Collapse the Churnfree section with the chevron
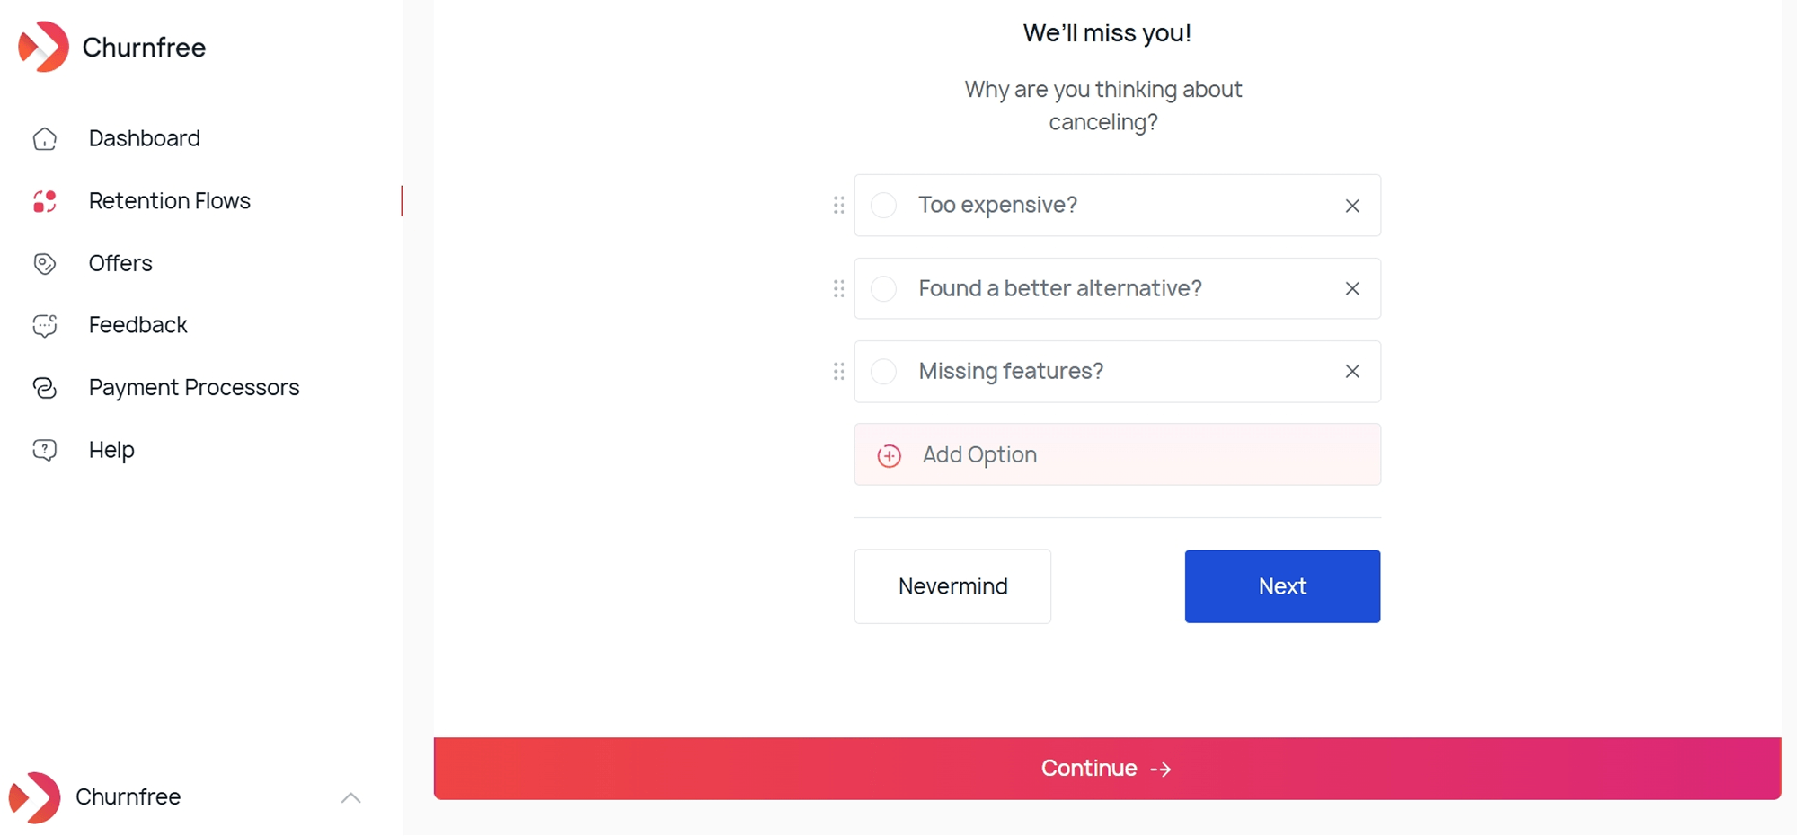 click(x=350, y=797)
